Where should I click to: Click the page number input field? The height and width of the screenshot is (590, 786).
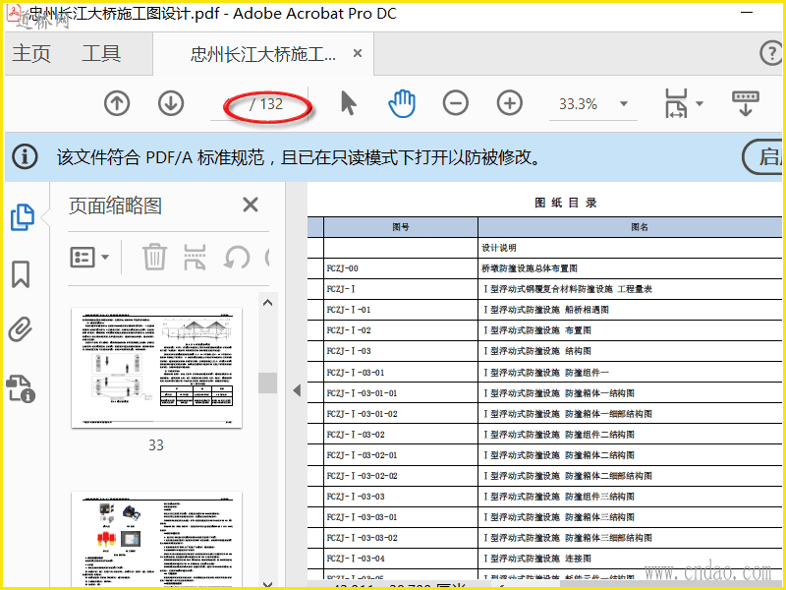228,104
